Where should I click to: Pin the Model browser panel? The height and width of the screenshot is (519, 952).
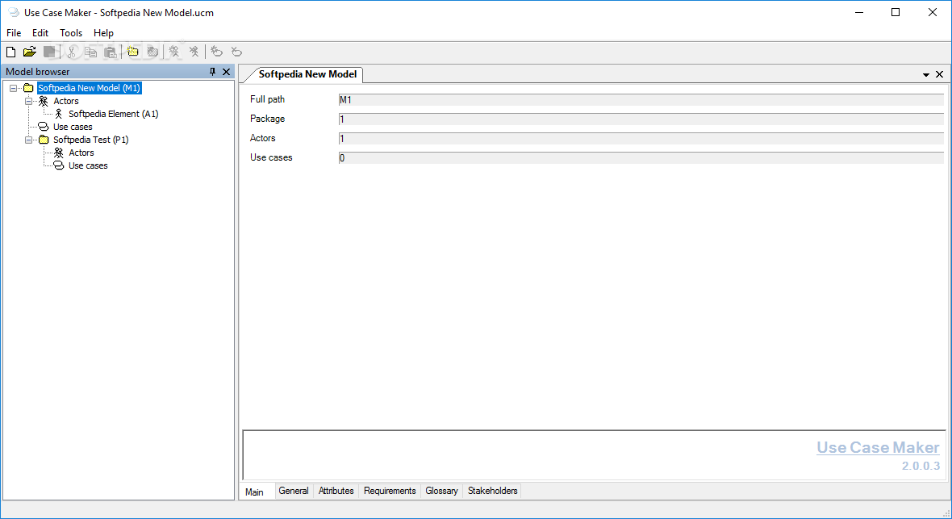click(212, 72)
